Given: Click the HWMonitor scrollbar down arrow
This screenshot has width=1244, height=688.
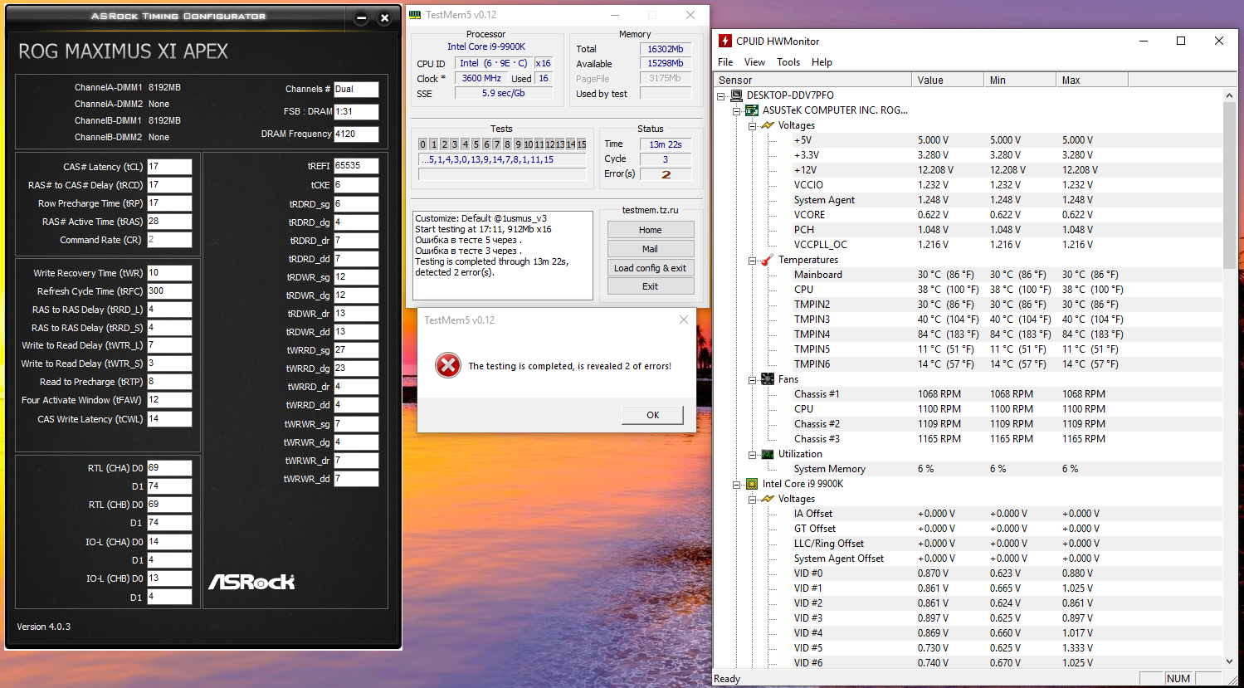Looking at the screenshot, I should pyautogui.click(x=1230, y=661).
